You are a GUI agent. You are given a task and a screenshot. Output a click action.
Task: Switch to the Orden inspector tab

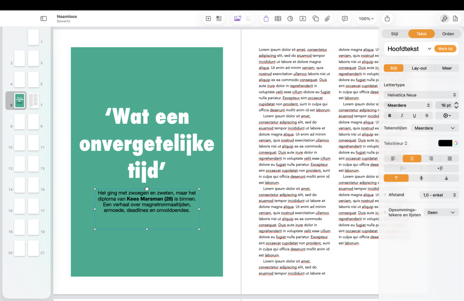coord(448,34)
